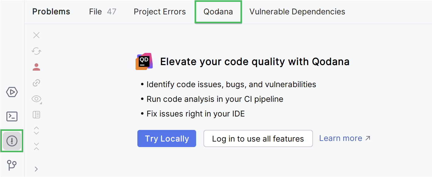
Task: Click the chain link toolbar icon
Action: (x=36, y=83)
